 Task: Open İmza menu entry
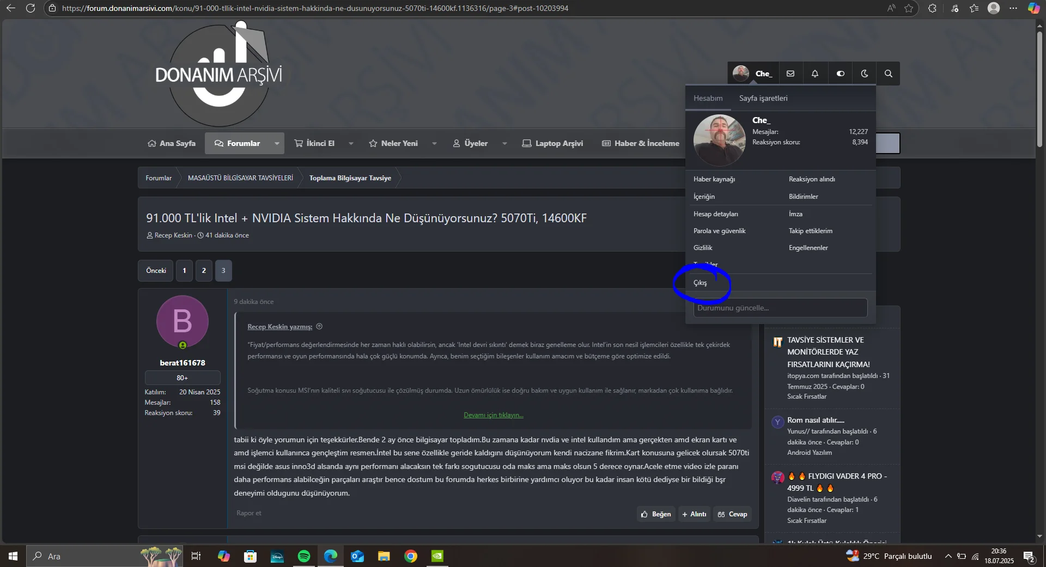[x=795, y=214]
